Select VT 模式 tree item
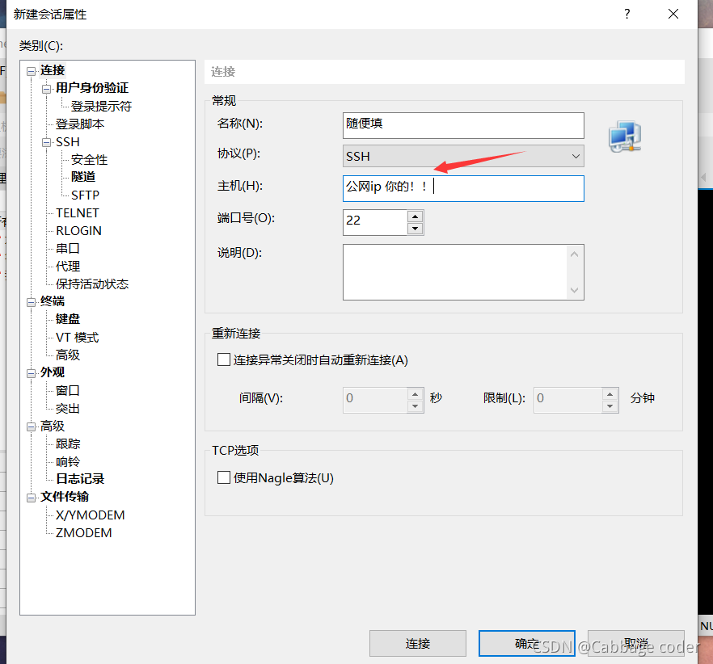 78,337
